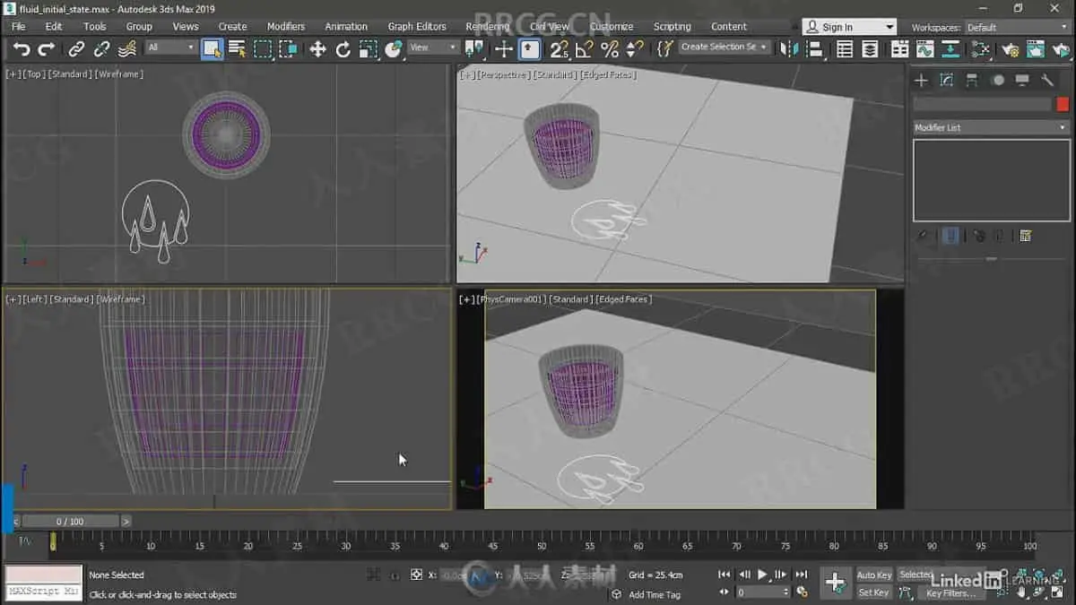Viewport: 1076px width, 605px height.
Task: Click the Bind to Space Warp icon
Action: click(127, 49)
